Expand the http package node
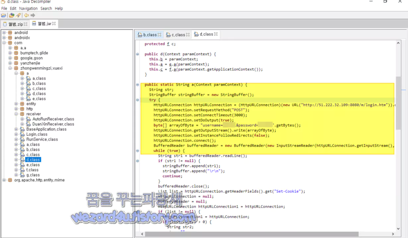Viewport: 408px width, 238px height. 16,109
